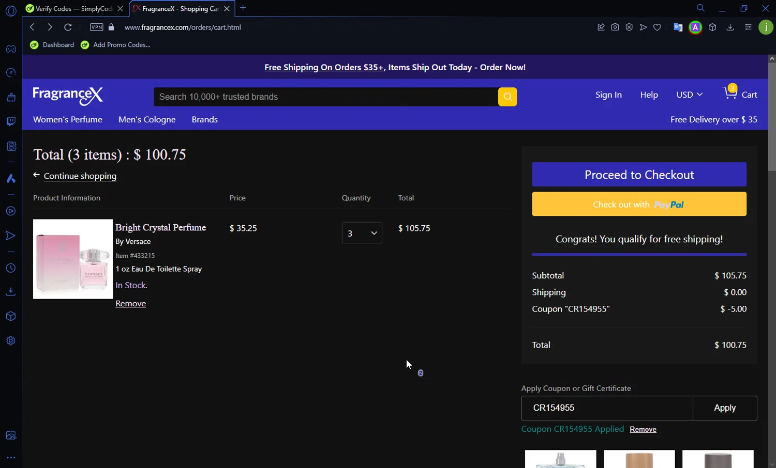The image size is (776, 468).
Task: Open the Men's Cologne menu
Action: point(147,119)
